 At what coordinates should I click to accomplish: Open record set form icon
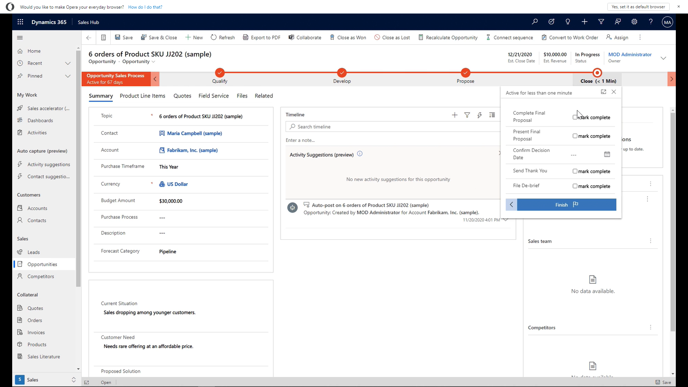103,38
